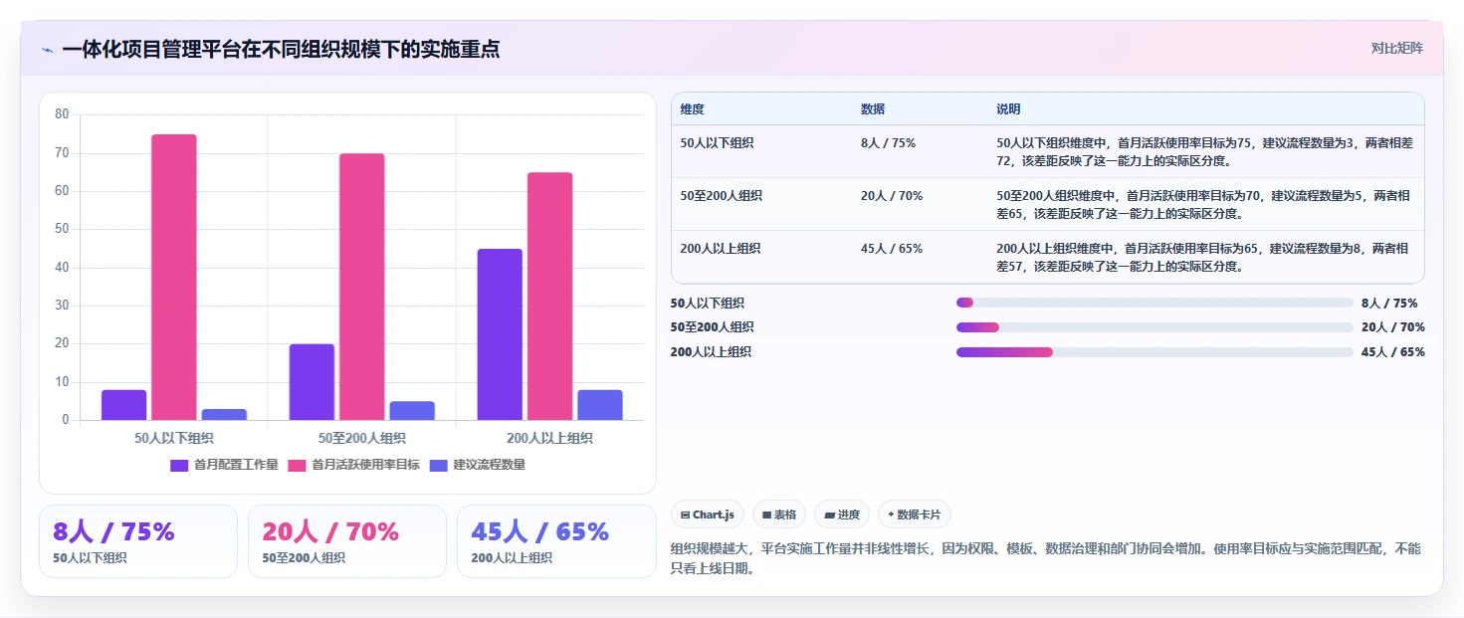Click the lightning icon beside the title
This screenshot has height=618, width=1464.
pyautogui.click(x=48, y=50)
